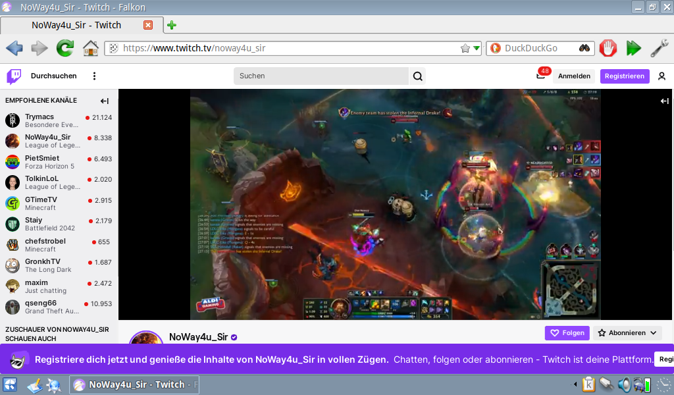Viewport: 674px width, 395px height.
Task: Select maxim Just chatting channel
Action: pyautogui.click(x=59, y=286)
